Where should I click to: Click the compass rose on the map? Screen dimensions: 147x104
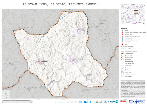(x=6, y=94)
